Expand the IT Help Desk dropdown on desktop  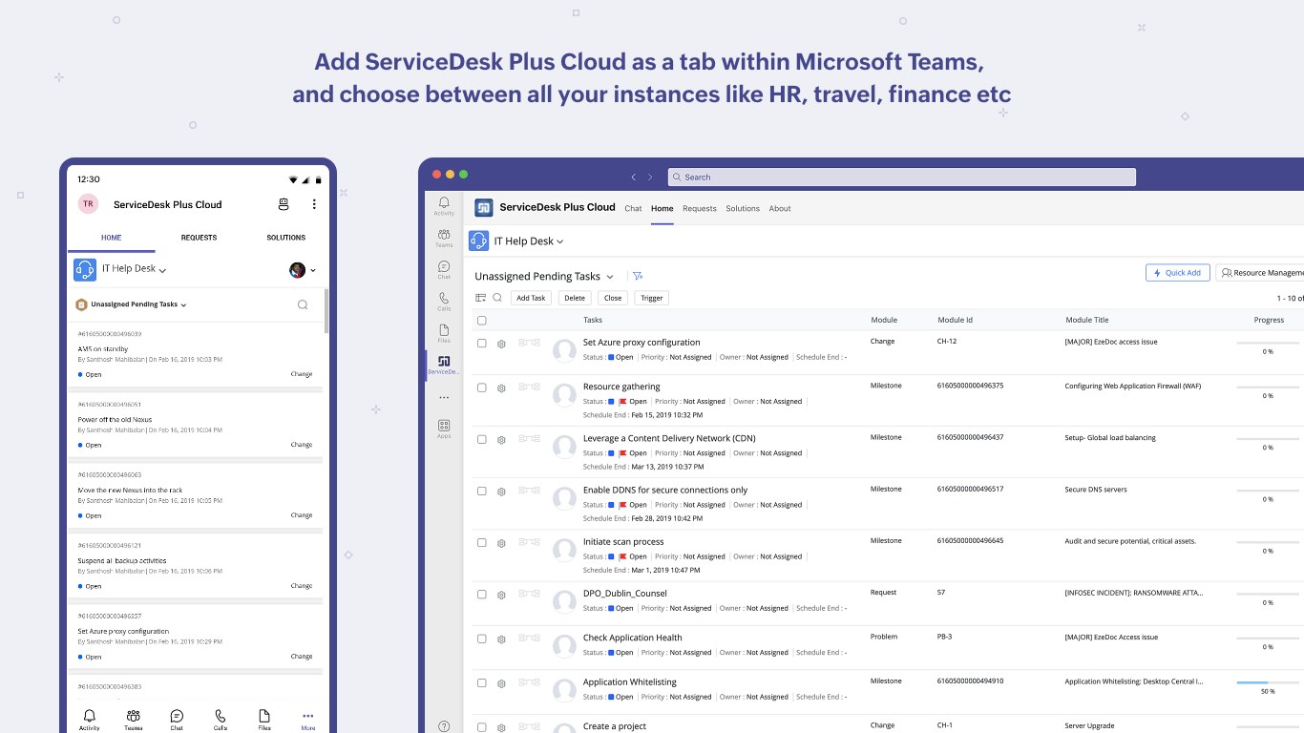coord(560,242)
